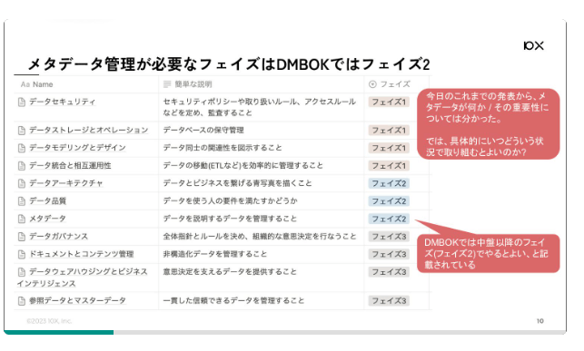Image resolution: width=584 pixels, height=351 pixels.
Task: Click description データを使う人の要件を満たすかどうか
Action: coord(230,201)
